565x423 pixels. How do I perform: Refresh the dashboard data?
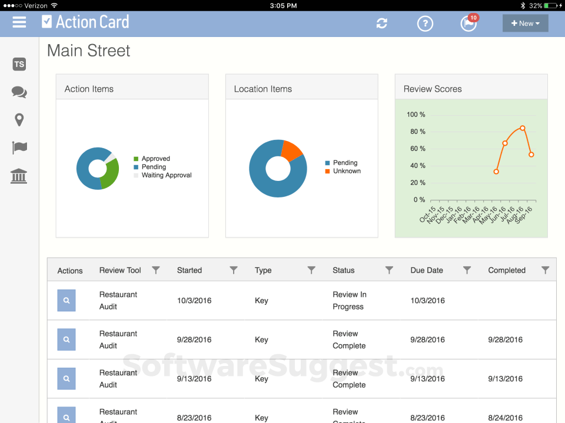click(x=382, y=23)
